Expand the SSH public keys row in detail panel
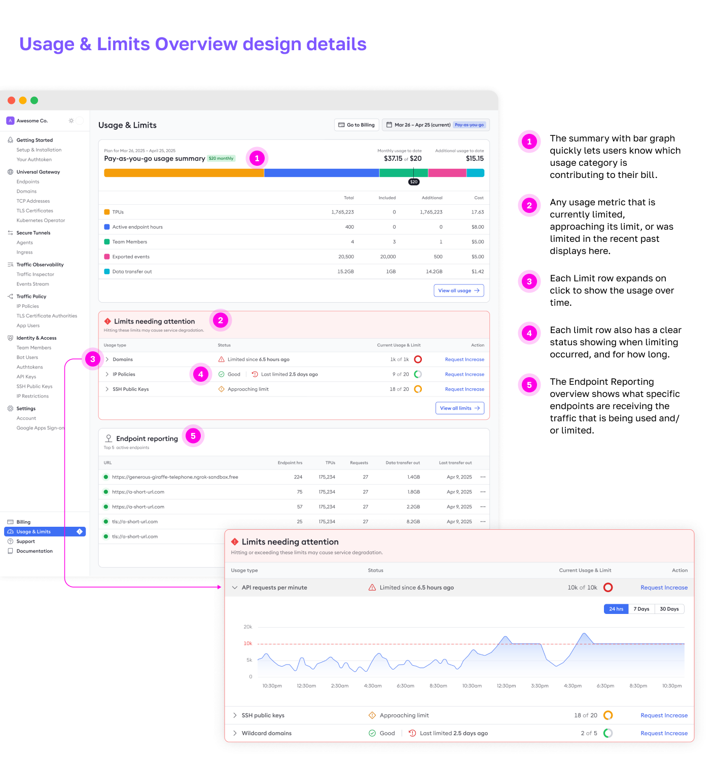The image size is (715, 763). (235, 715)
